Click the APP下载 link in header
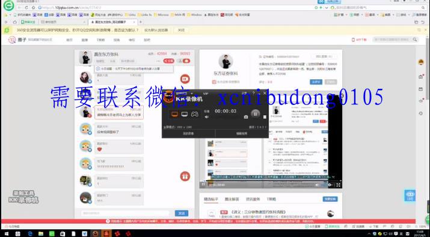Viewport: 430px width, 237px height. tap(359, 40)
